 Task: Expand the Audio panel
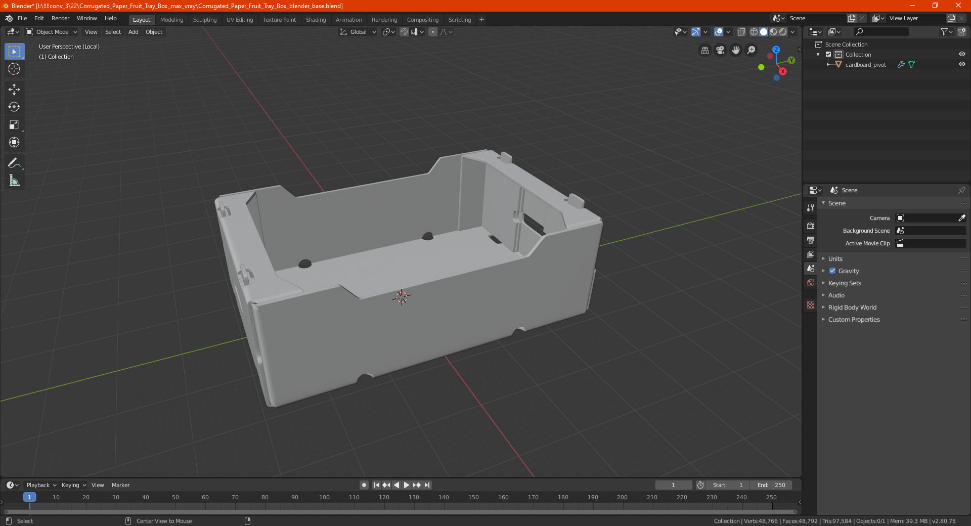(x=836, y=295)
